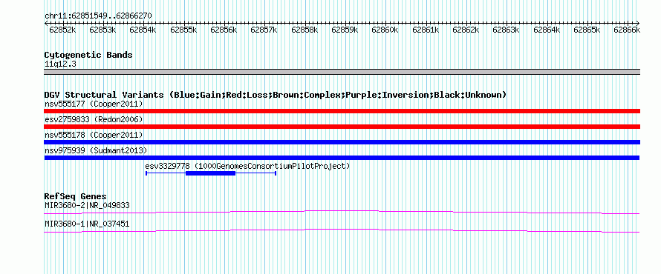The height and width of the screenshot is (274, 661).
Task: Select the Cytogenetic Bands track title
Action: coord(88,55)
